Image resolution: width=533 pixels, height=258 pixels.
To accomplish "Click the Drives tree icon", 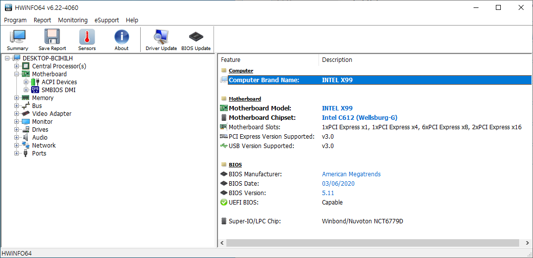I will [x=25, y=130].
